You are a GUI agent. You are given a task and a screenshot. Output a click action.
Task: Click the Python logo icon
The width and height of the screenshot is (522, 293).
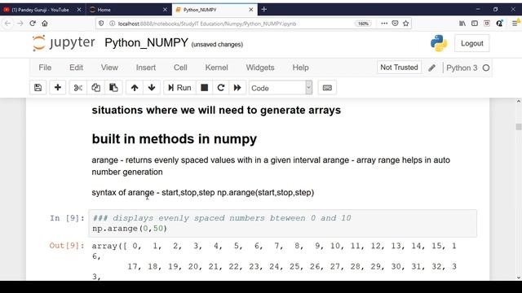(439, 43)
